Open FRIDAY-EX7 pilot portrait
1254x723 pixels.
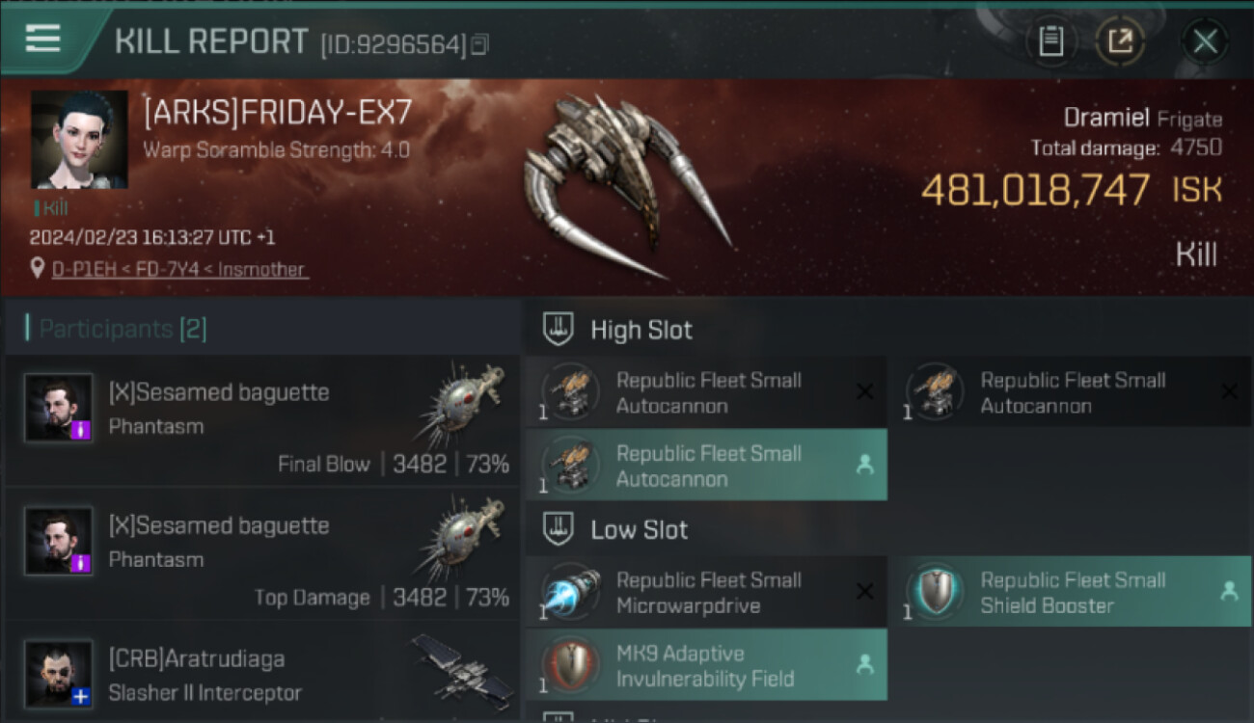(x=79, y=140)
